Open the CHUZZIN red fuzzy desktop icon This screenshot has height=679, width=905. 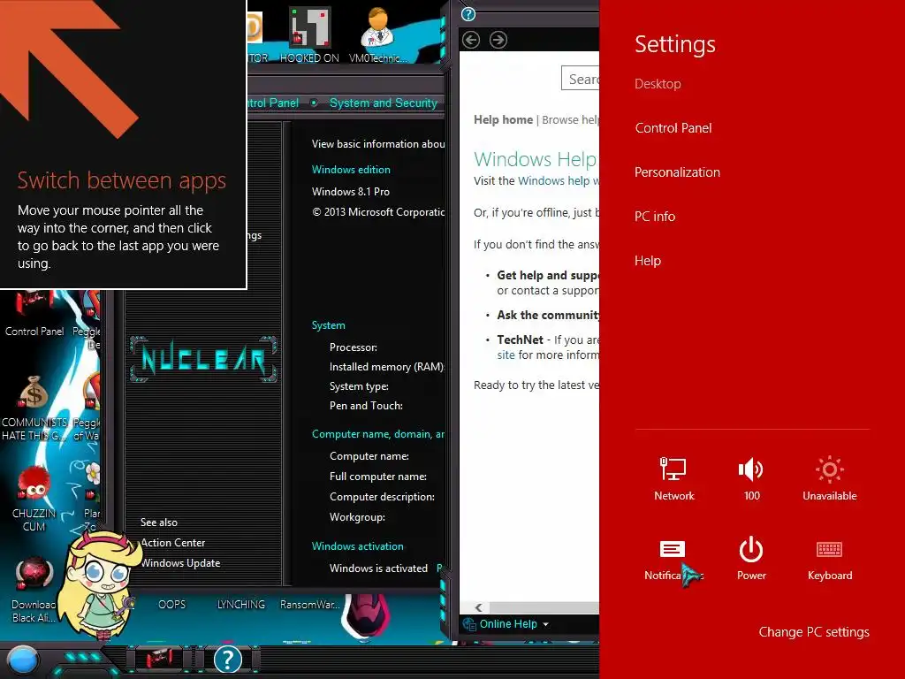click(x=34, y=500)
